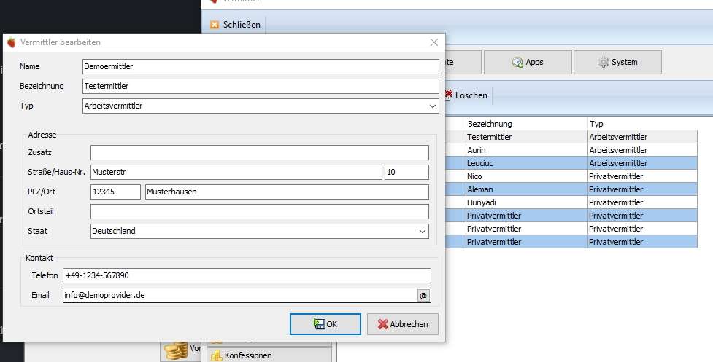Close the Vermittler bearbeiten dialog

[434, 42]
